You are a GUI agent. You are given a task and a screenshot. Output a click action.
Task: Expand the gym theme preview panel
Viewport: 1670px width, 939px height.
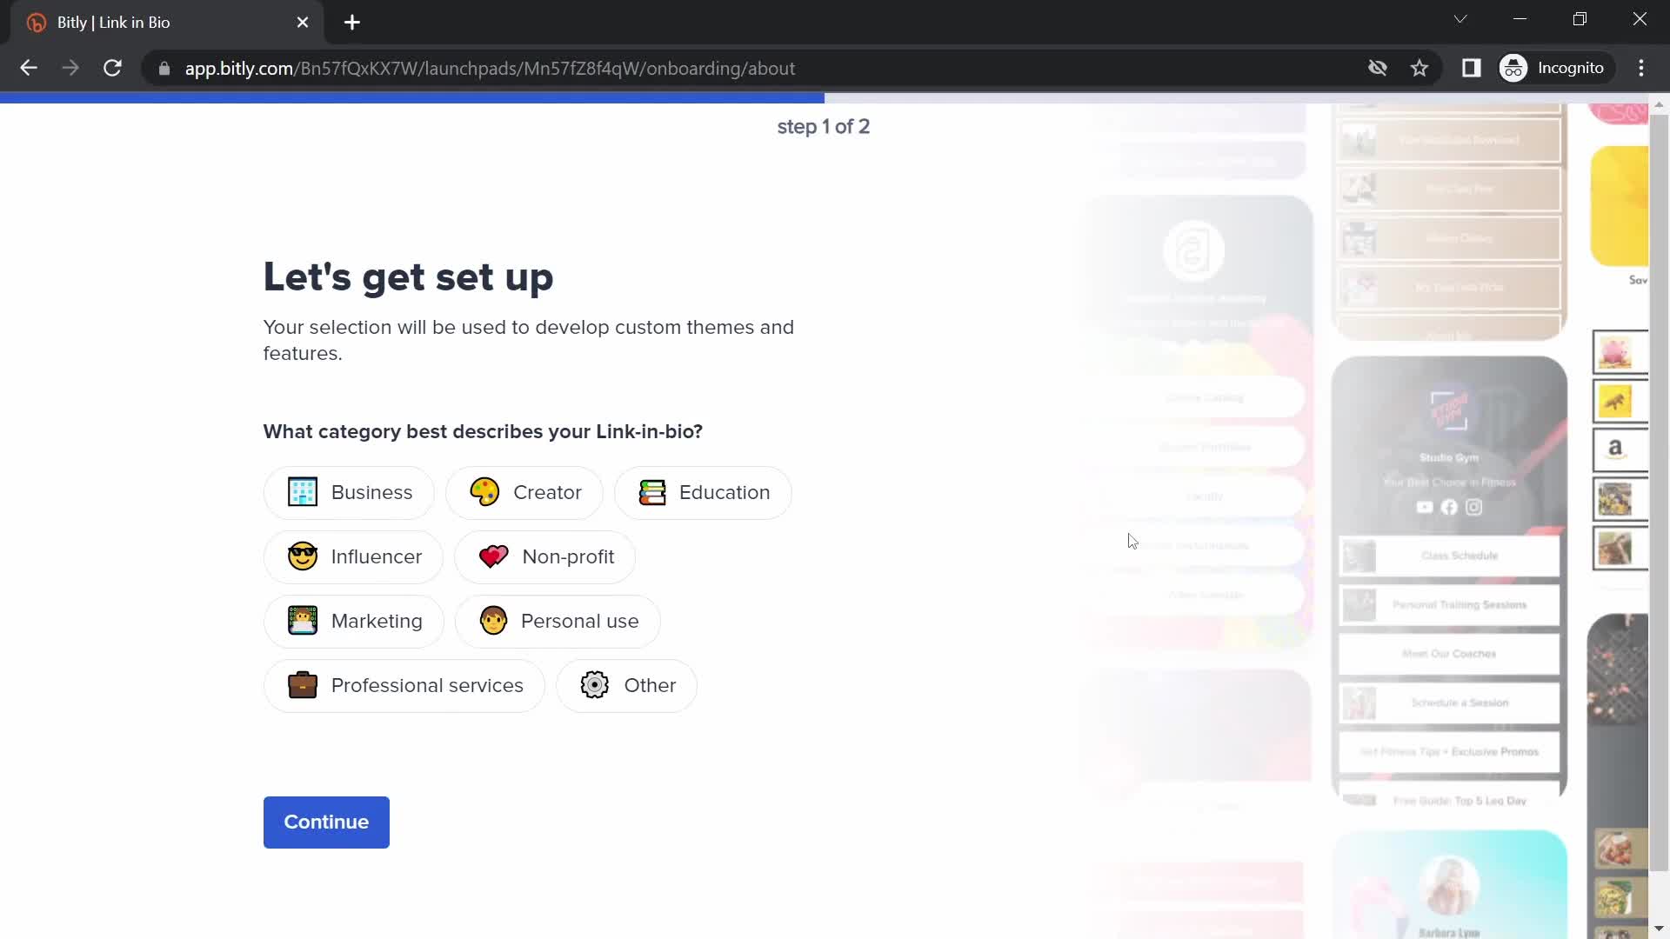point(1448,571)
